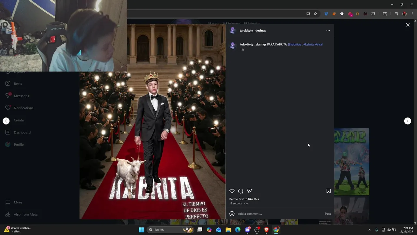Open the Windows Start menu
Image resolution: width=417 pixels, height=235 pixels.
(141, 230)
